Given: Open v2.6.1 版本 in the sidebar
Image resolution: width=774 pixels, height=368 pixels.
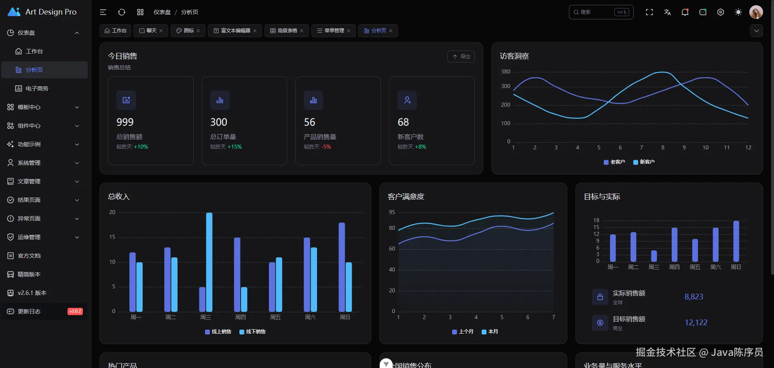Looking at the screenshot, I should [x=44, y=293].
